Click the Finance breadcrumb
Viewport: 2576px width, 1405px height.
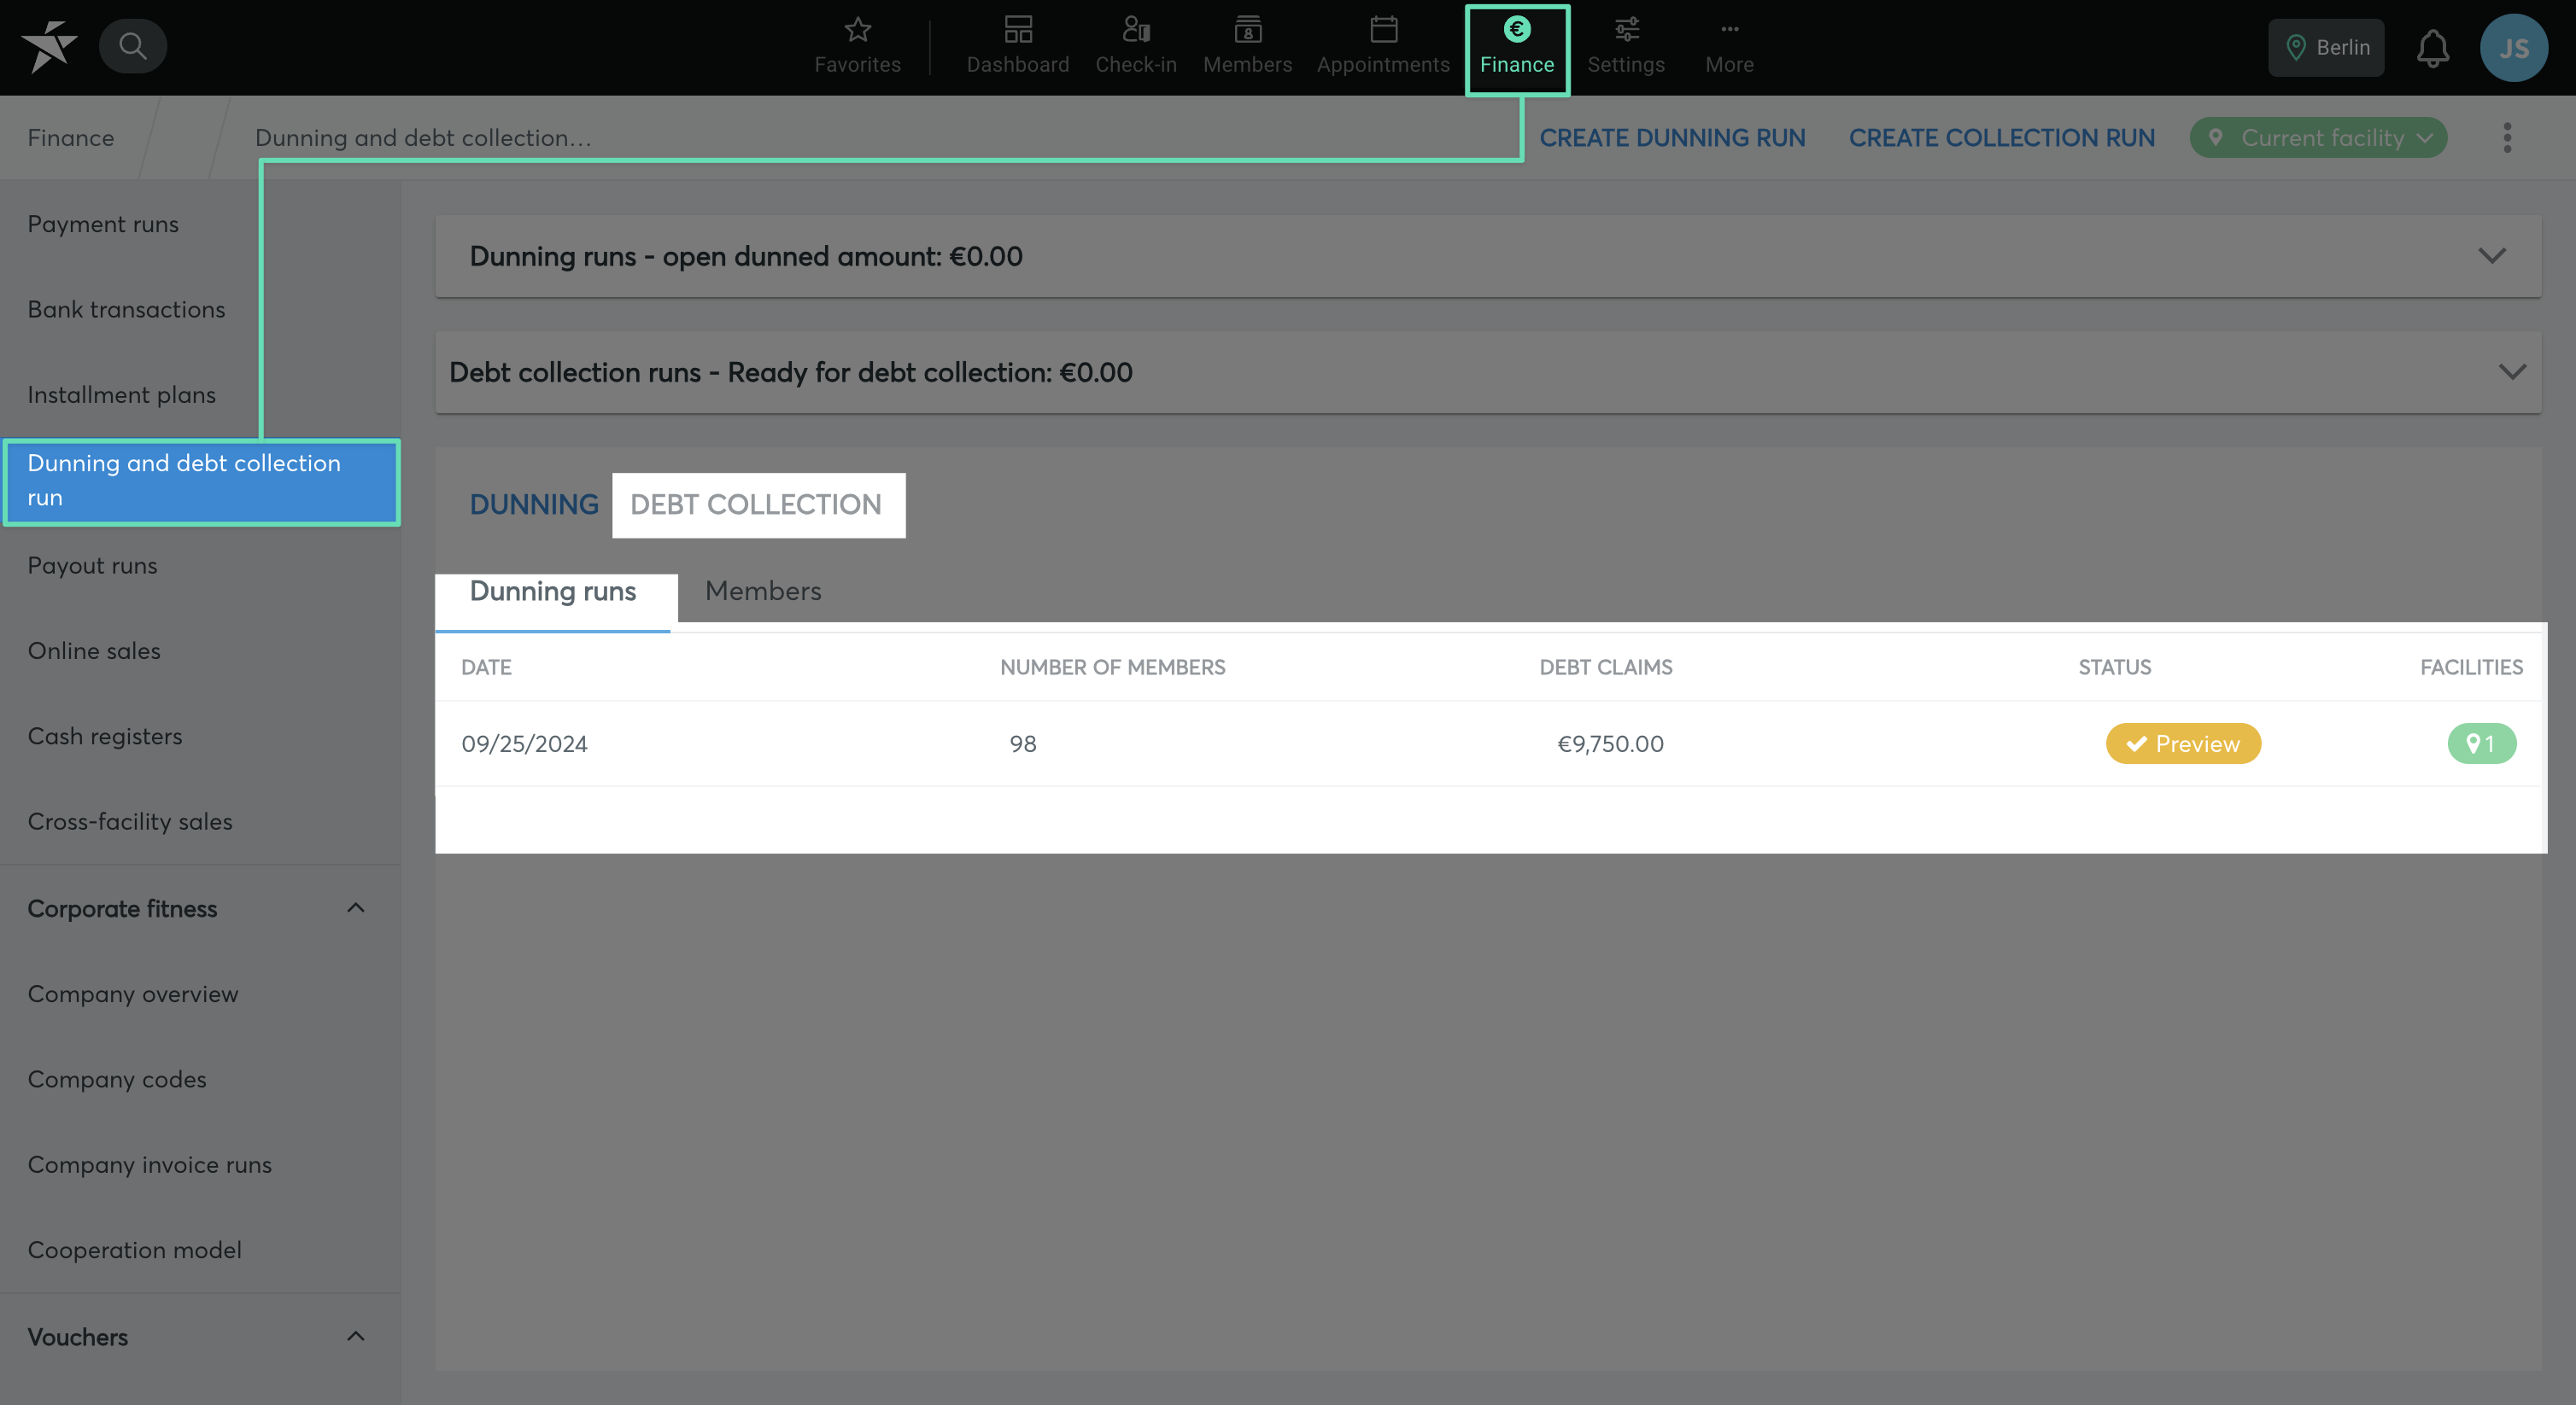click(71, 138)
